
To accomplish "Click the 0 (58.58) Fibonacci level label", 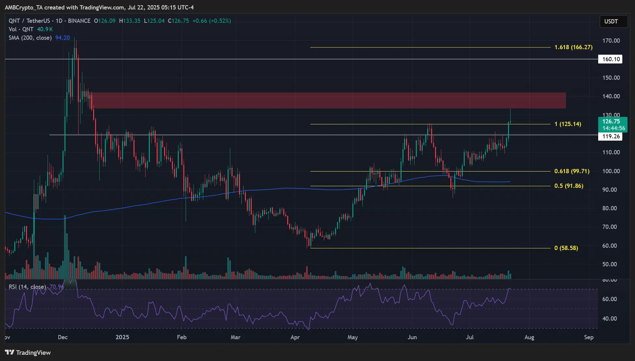I will (x=566, y=248).
